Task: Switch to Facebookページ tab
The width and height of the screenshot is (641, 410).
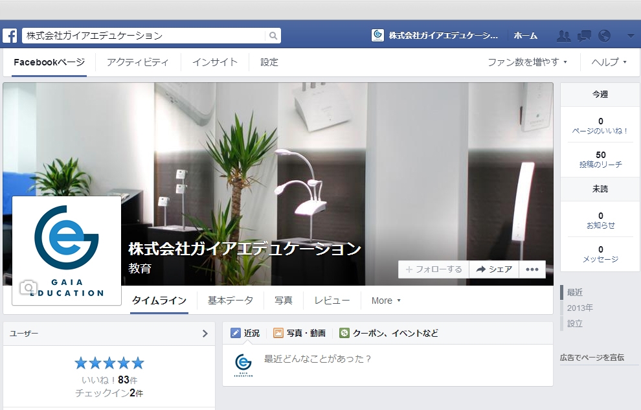Action: pos(49,62)
